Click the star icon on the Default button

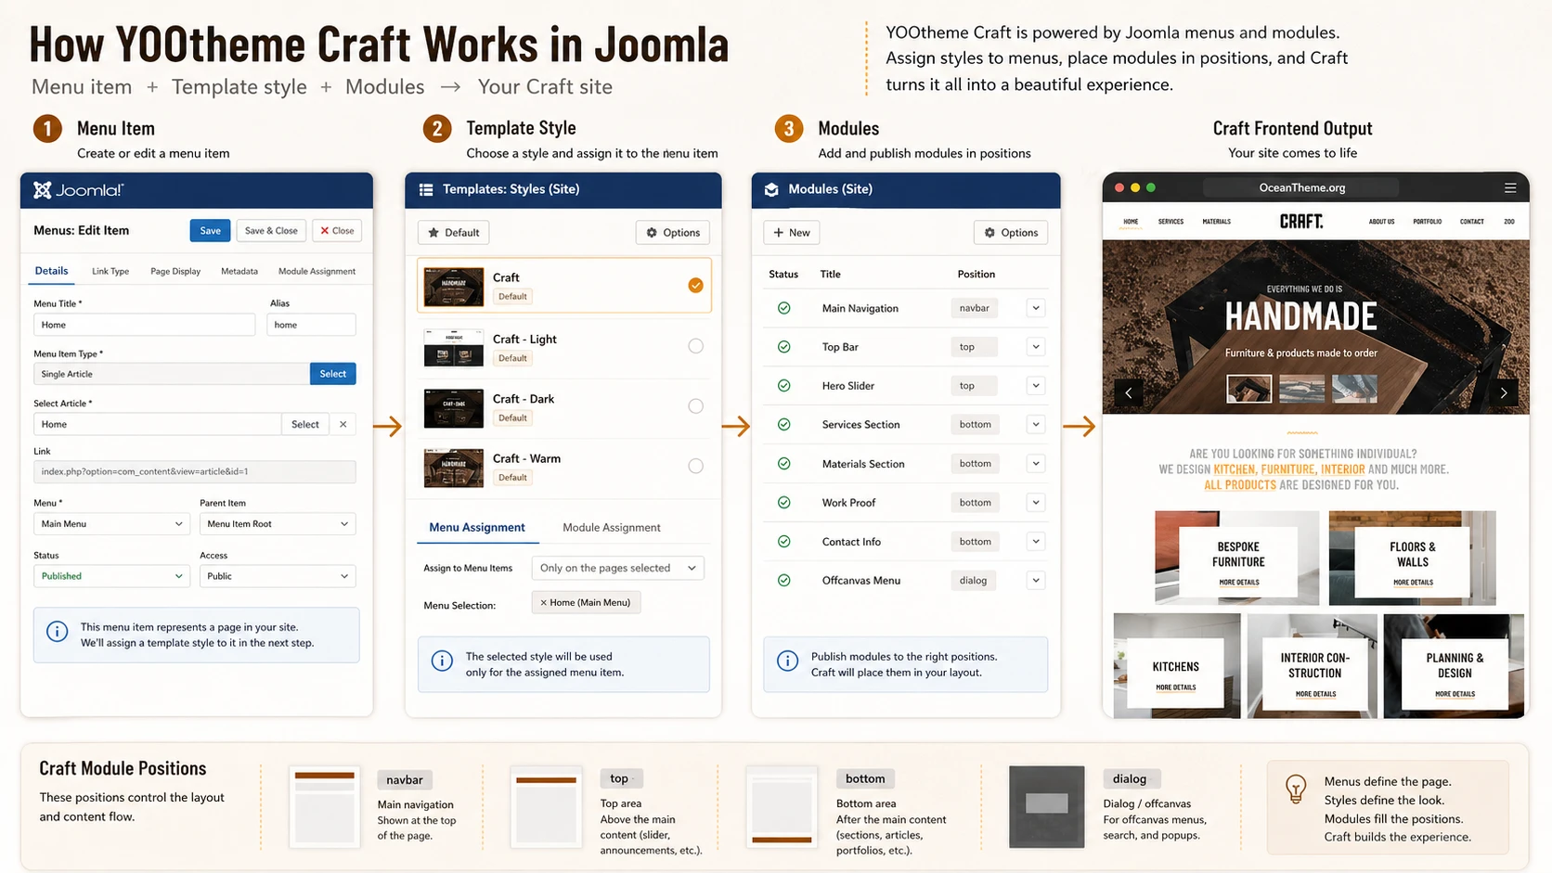click(x=433, y=233)
